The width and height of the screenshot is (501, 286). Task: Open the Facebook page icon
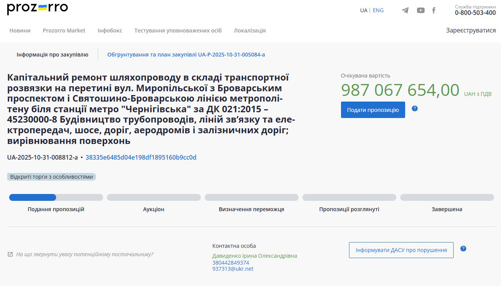coord(434,10)
